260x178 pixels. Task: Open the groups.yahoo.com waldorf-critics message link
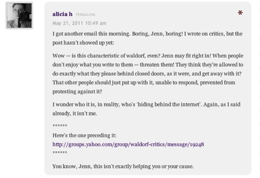tap(128, 144)
